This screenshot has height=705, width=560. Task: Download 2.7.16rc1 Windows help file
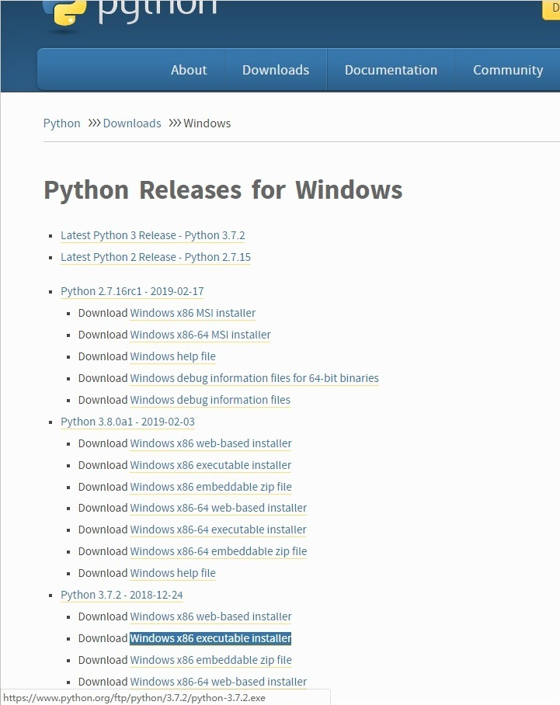click(x=172, y=356)
